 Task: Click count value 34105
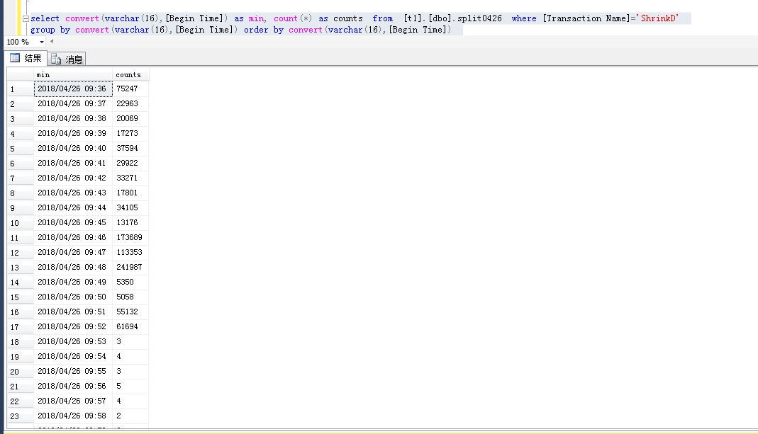pos(130,207)
